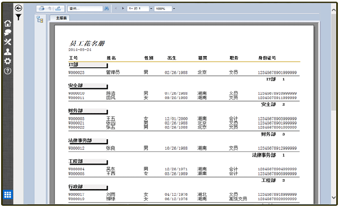Screen dimensions: 339x208
Task: Open the blue apps grid icon
Action: 8,195
